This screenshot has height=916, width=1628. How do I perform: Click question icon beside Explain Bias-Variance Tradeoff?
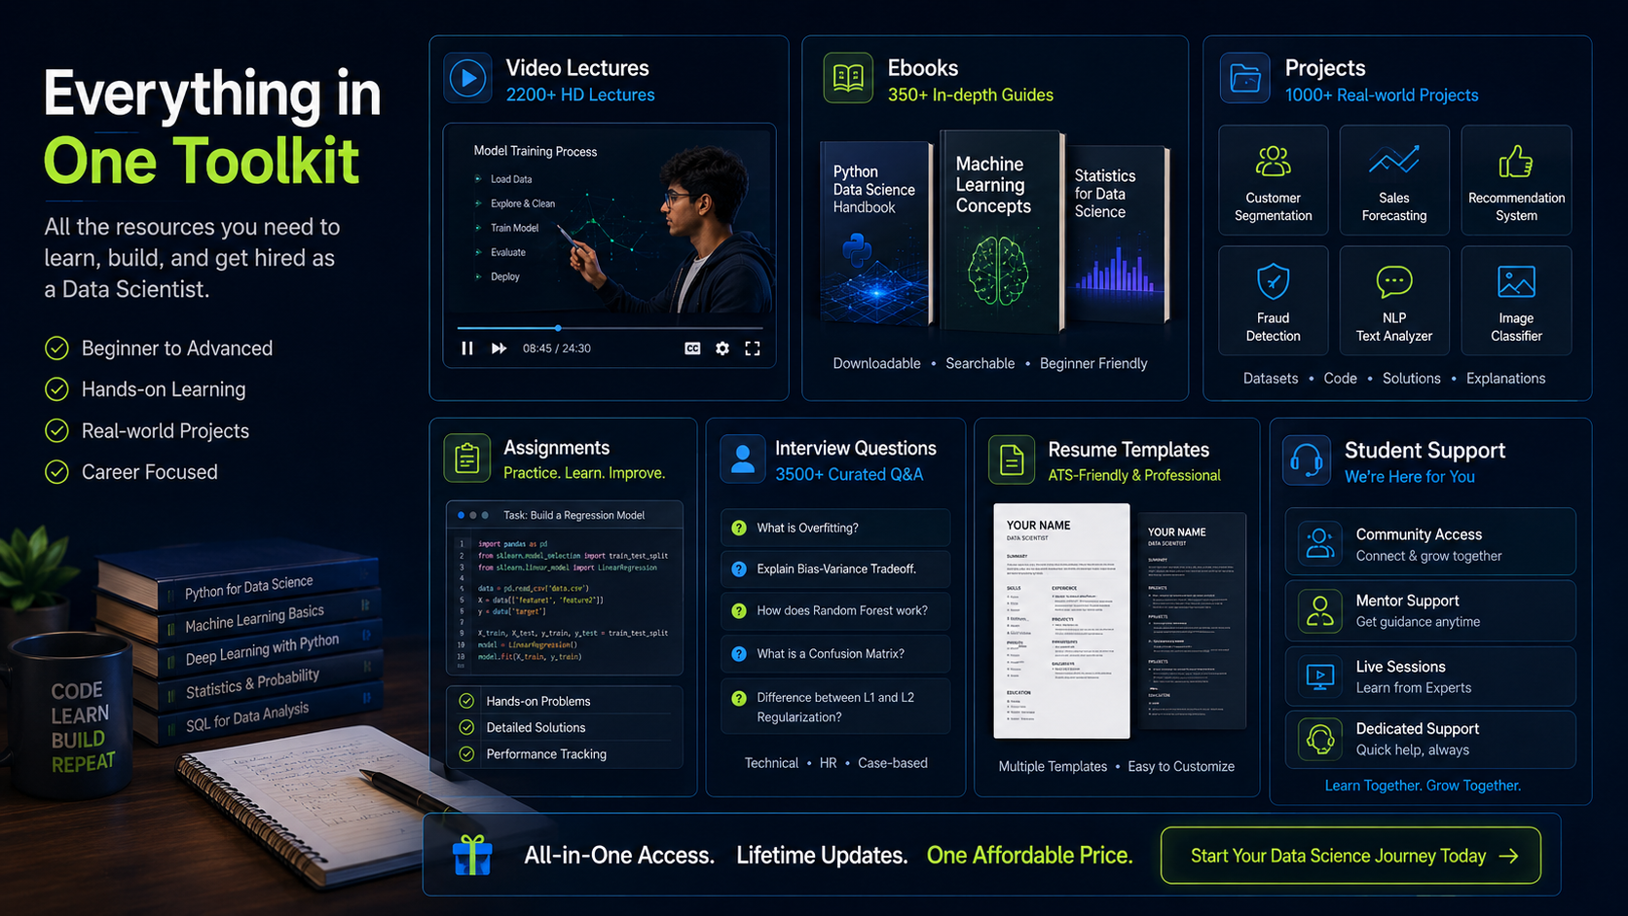(739, 569)
